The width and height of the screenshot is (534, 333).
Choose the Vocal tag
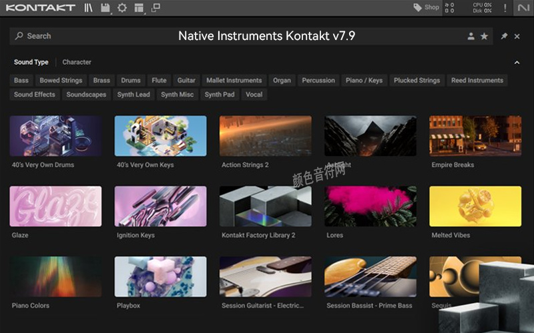tap(254, 95)
